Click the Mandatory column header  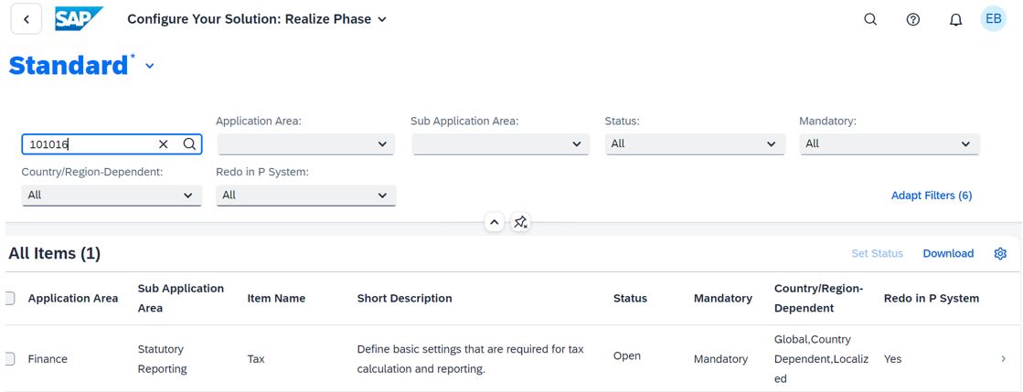(x=723, y=298)
